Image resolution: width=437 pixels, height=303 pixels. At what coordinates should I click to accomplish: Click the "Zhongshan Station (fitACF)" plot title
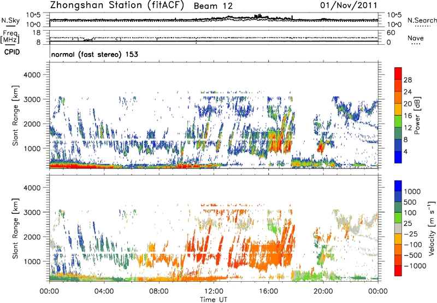pyautogui.click(x=117, y=5)
